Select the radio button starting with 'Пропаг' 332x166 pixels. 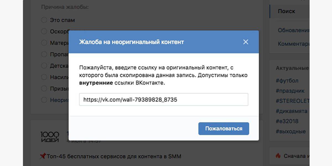(x=44, y=54)
